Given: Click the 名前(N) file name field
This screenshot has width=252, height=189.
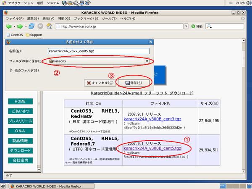Looking at the screenshot, I should click(x=99, y=51).
